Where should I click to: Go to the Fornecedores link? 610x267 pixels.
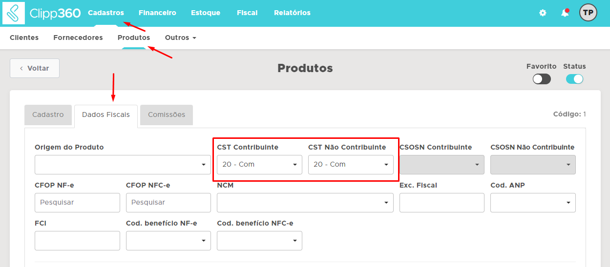pos(78,38)
